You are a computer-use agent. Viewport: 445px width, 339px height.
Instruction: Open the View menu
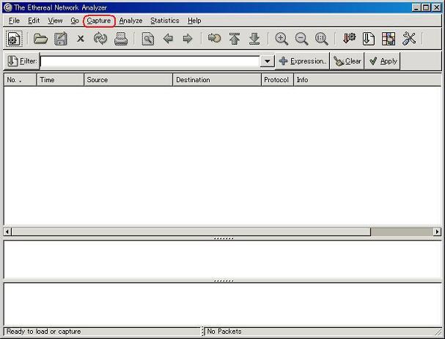(55, 21)
